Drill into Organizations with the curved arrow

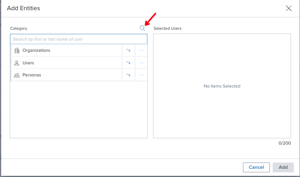click(x=129, y=50)
